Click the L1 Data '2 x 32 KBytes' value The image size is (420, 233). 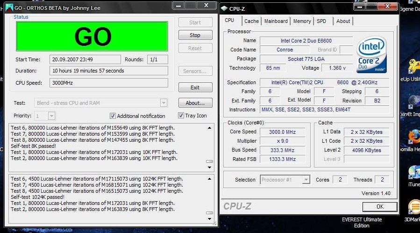pos(366,132)
